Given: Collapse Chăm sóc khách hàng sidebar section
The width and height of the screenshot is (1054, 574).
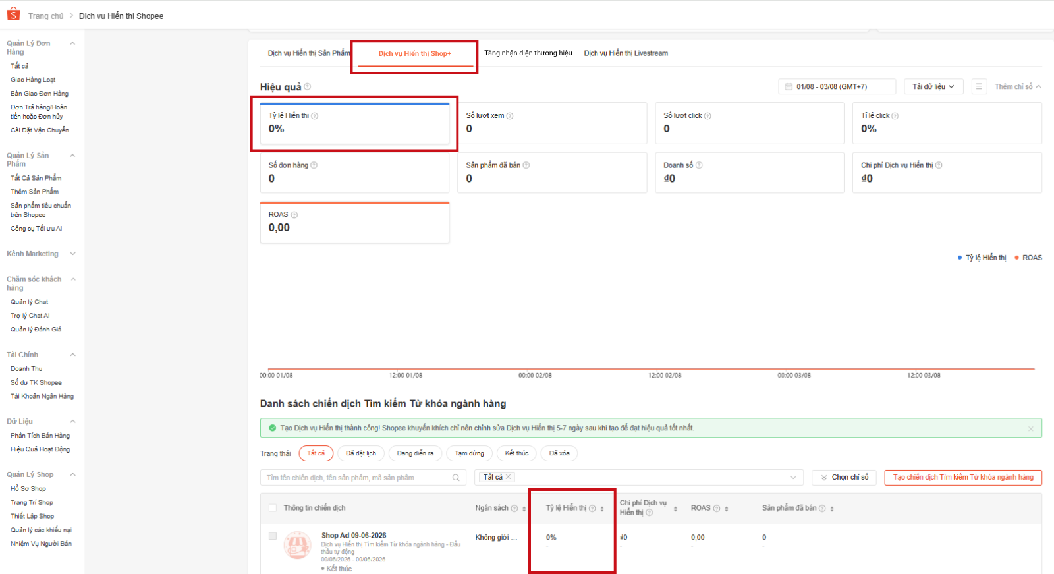Looking at the screenshot, I should pyautogui.click(x=72, y=279).
